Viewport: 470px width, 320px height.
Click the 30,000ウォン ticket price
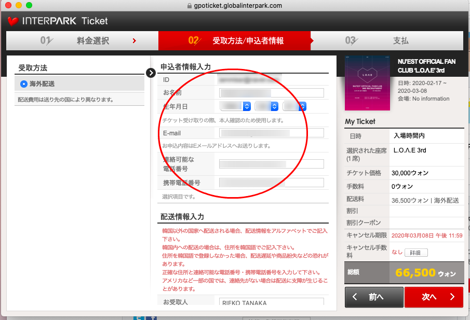tap(410, 173)
